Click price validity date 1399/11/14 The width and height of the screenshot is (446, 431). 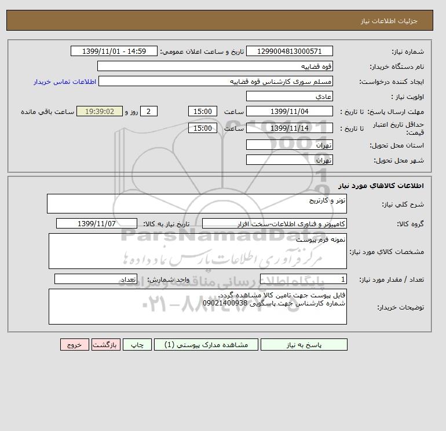[x=289, y=128]
